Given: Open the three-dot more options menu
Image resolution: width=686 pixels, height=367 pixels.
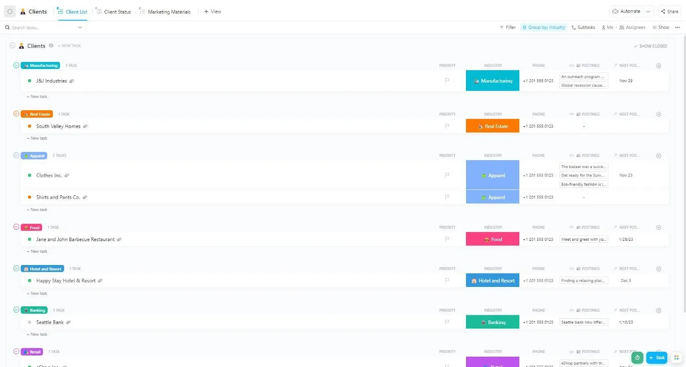Looking at the screenshot, I should click(677, 27).
